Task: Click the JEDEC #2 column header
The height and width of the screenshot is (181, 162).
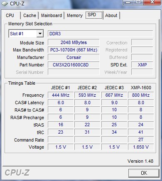Action: point(87,88)
